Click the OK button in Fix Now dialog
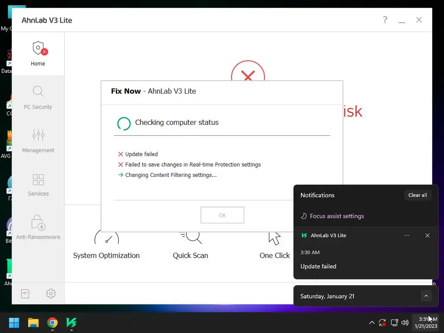The height and width of the screenshot is (333, 444). pyautogui.click(x=222, y=215)
